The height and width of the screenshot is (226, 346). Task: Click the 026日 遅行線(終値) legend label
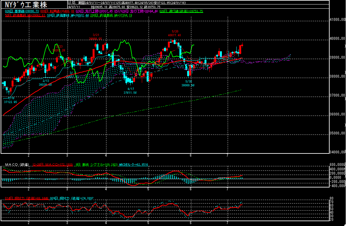click(181, 11)
